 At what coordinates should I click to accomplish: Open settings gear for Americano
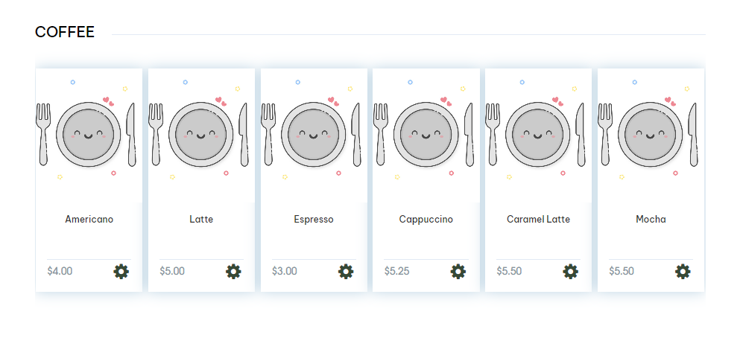pyautogui.click(x=121, y=272)
